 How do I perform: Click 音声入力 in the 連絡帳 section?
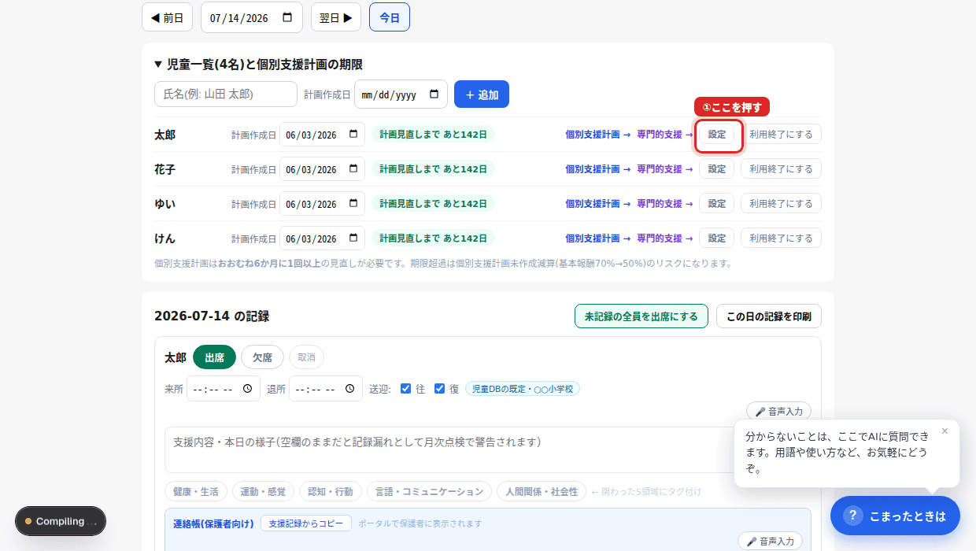point(770,541)
